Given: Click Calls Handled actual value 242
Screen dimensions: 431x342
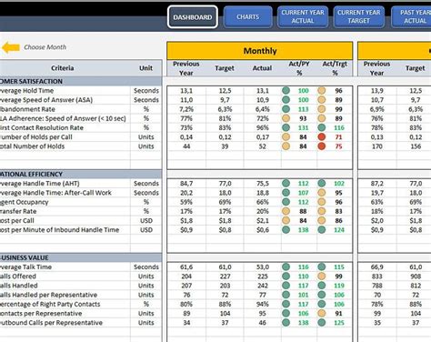Looking at the screenshot, I should click(263, 286).
